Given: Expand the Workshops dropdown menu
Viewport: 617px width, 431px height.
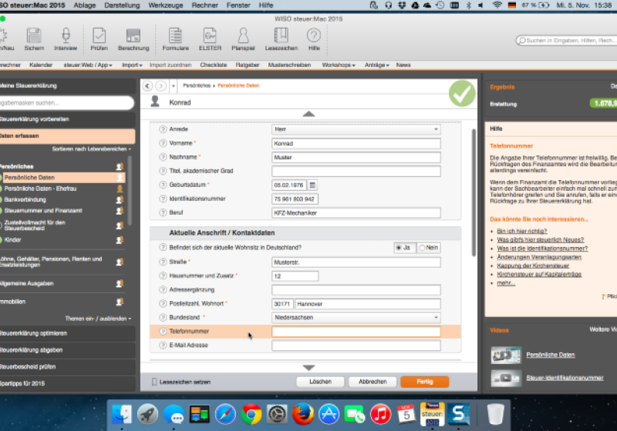Looking at the screenshot, I should click(x=339, y=65).
